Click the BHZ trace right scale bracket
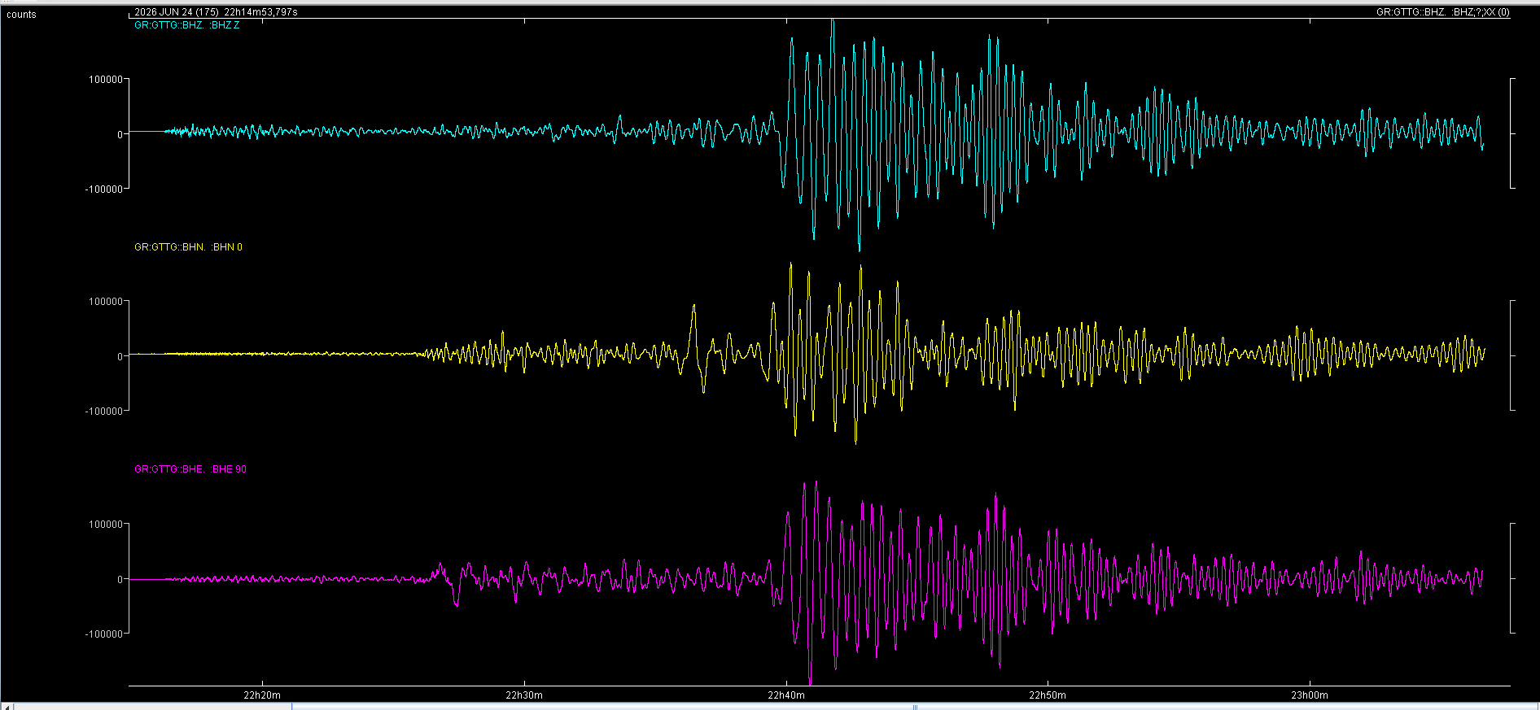Viewport: 1540px width, 710px height. pos(1512,133)
